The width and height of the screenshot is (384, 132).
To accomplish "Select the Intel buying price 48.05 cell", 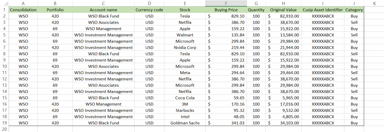I will (x=226, y=117).
